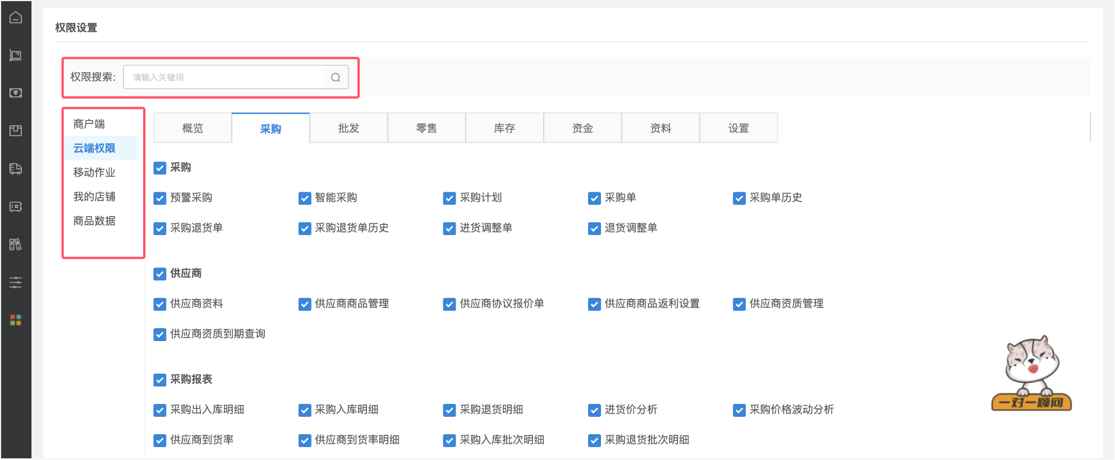
Task: Click the colorful apps grid icon
Action: [x=16, y=320]
